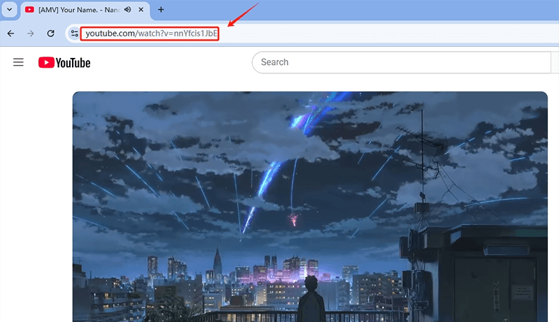Viewport: 559px width, 322px height.
Task: Reload the current page
Action: coord(50,34)
